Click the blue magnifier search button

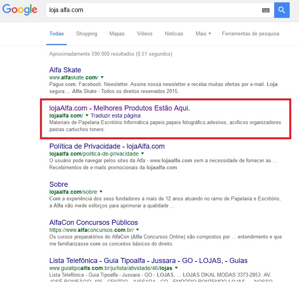point(282,10)
